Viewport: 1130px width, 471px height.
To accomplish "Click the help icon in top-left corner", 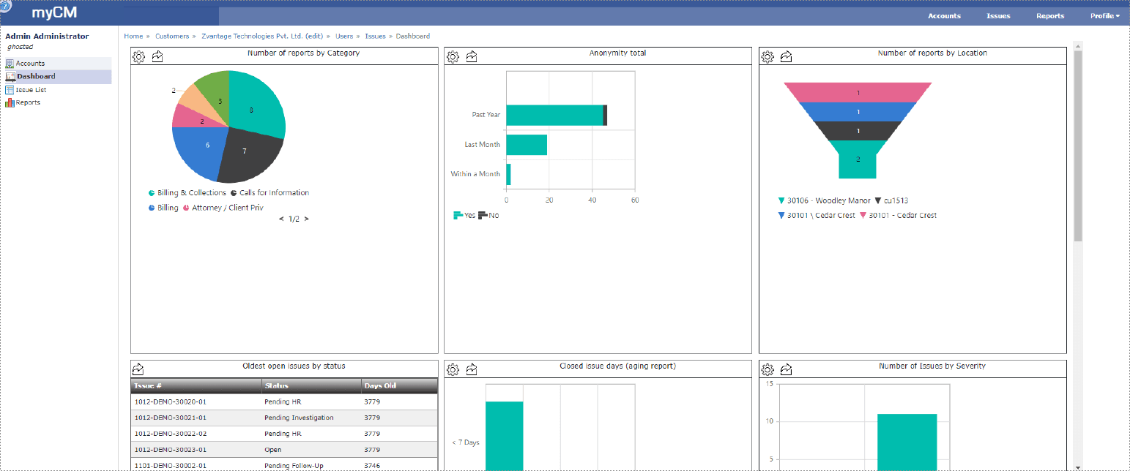I will [7, 5].
